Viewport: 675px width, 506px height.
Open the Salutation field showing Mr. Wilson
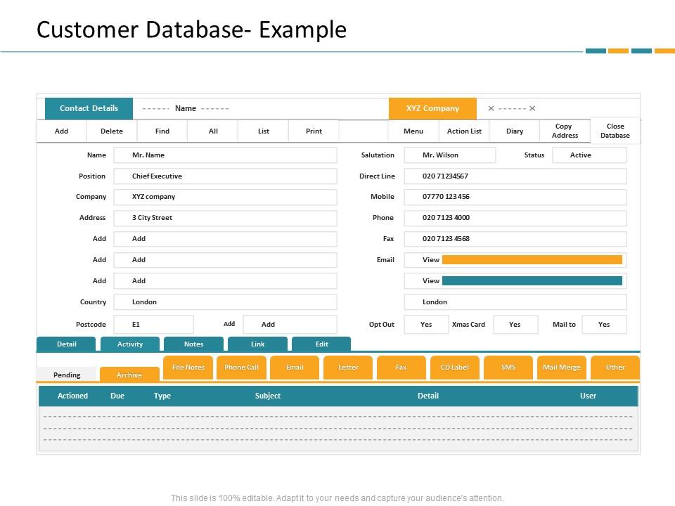pyautogui.click(x=449, y=155)
